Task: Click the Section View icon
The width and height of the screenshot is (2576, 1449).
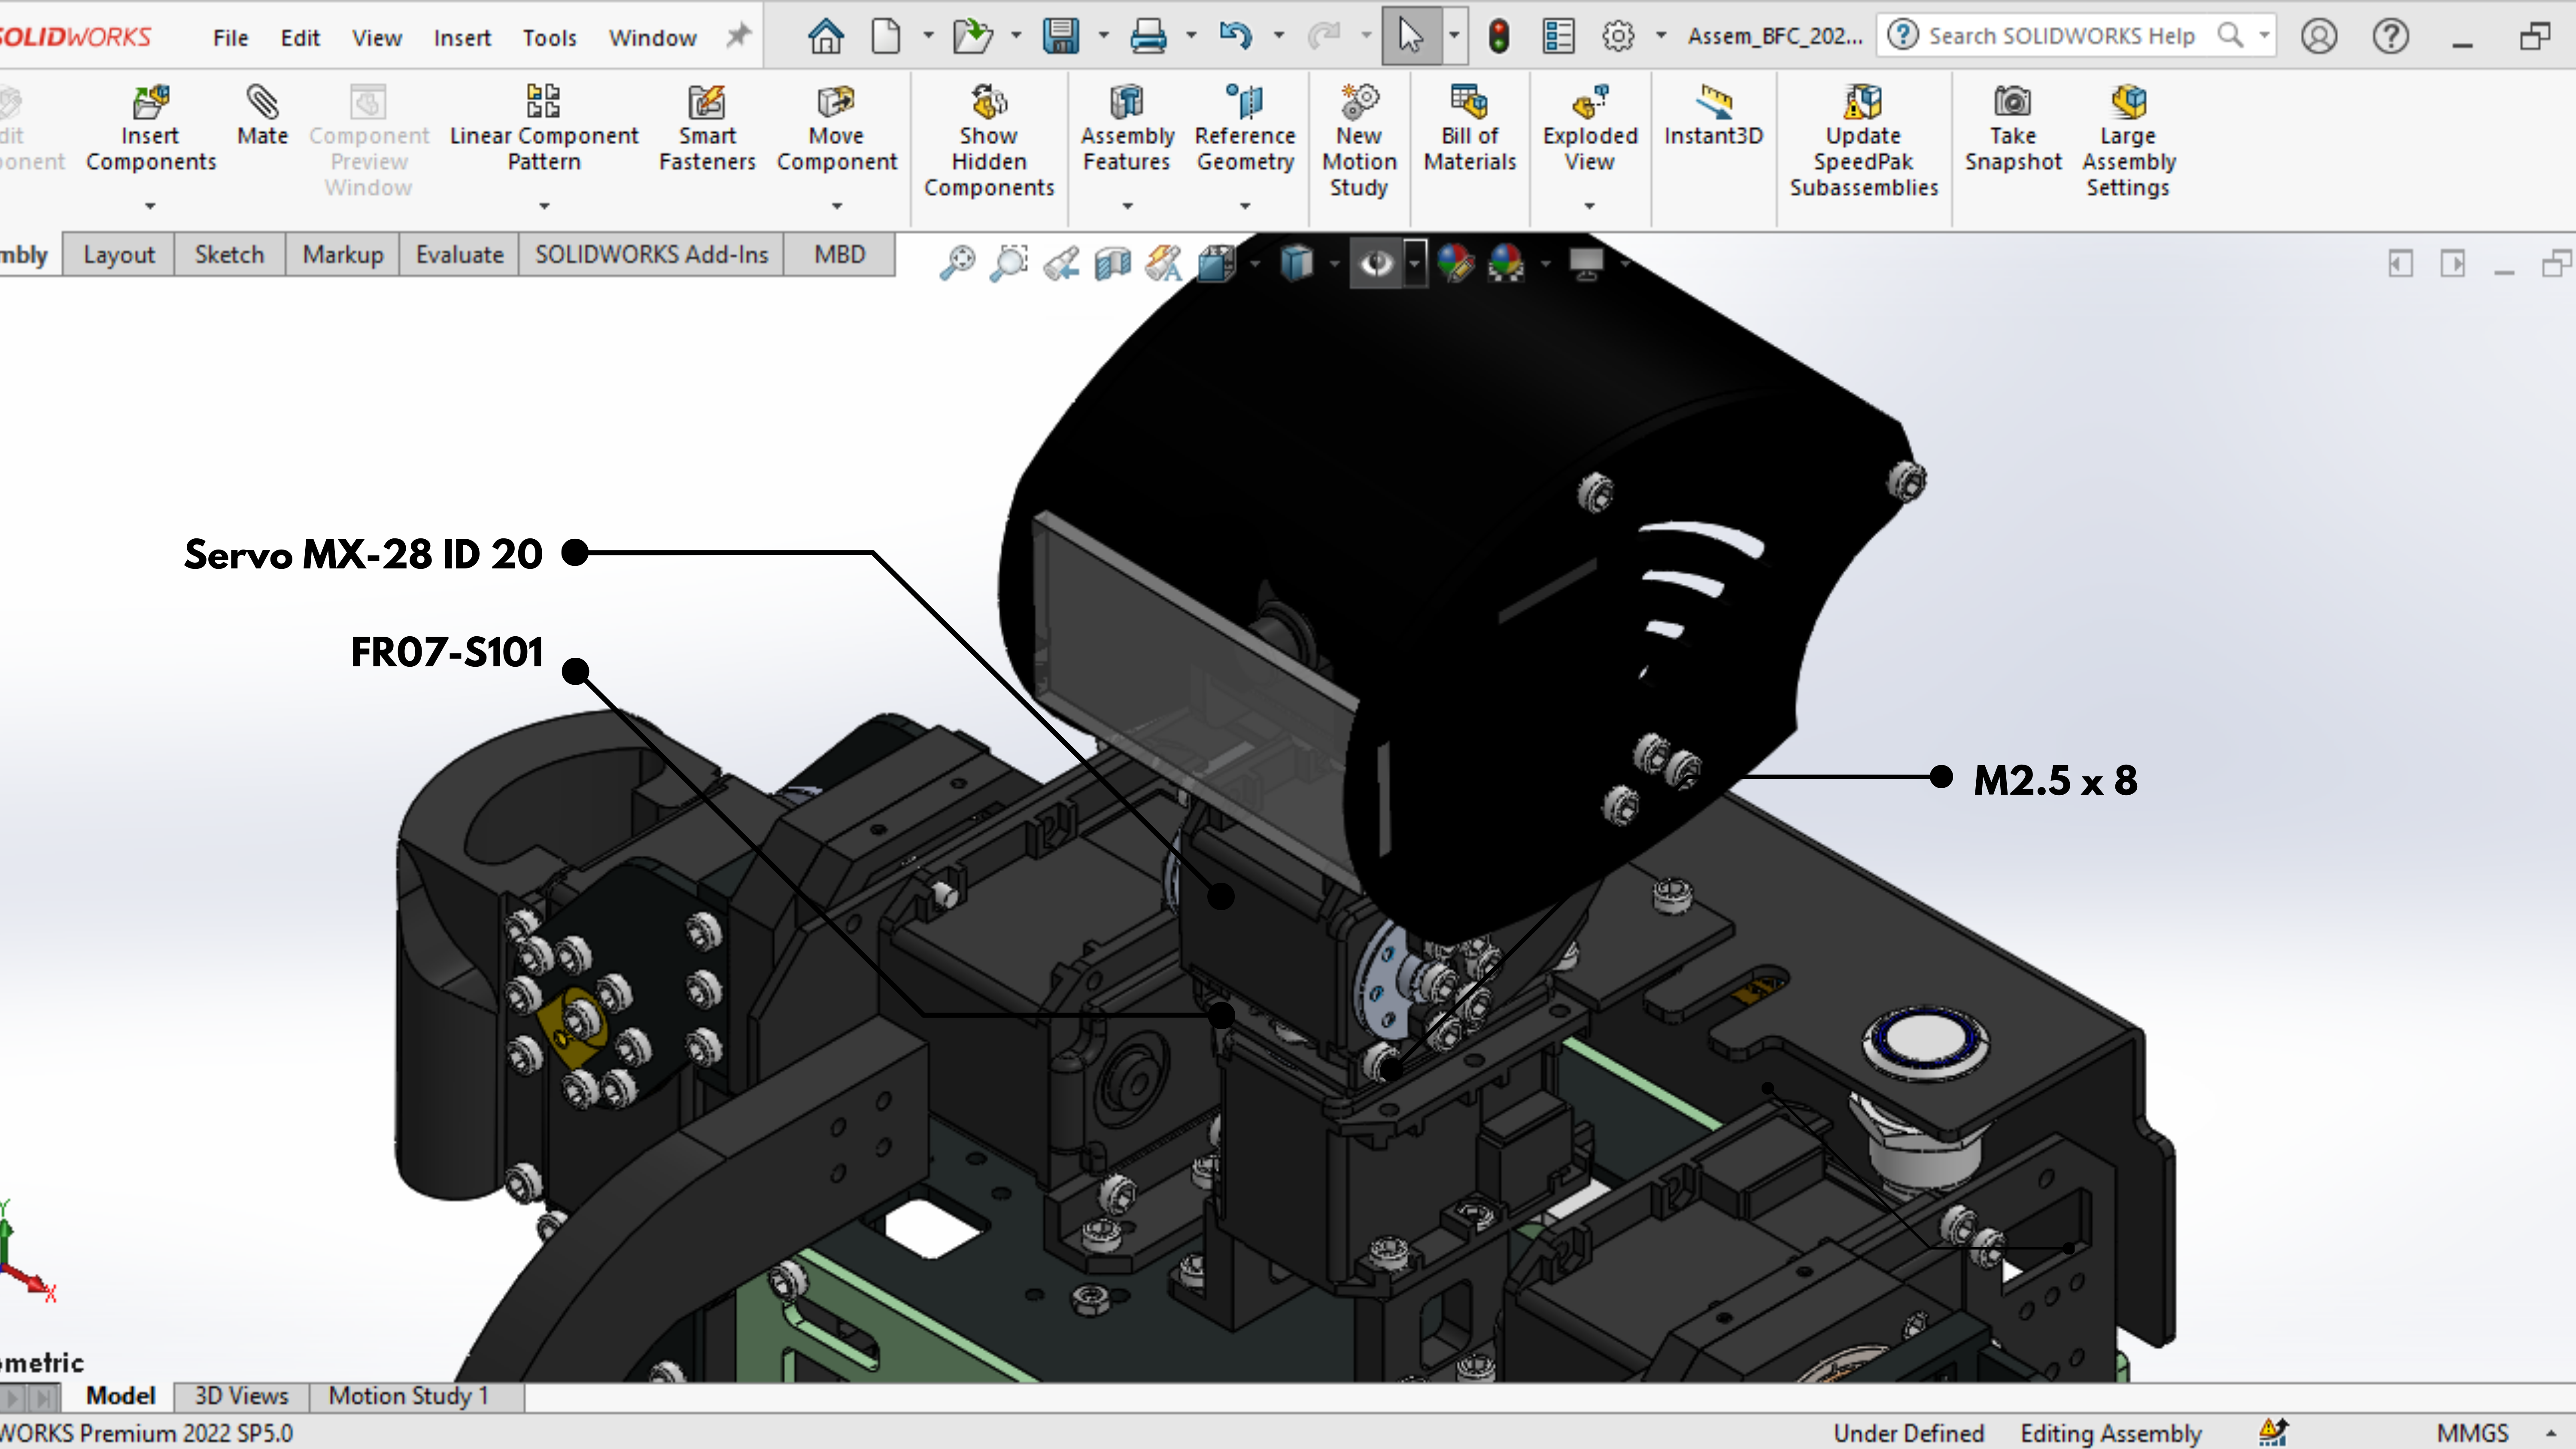Action: 1113,263
